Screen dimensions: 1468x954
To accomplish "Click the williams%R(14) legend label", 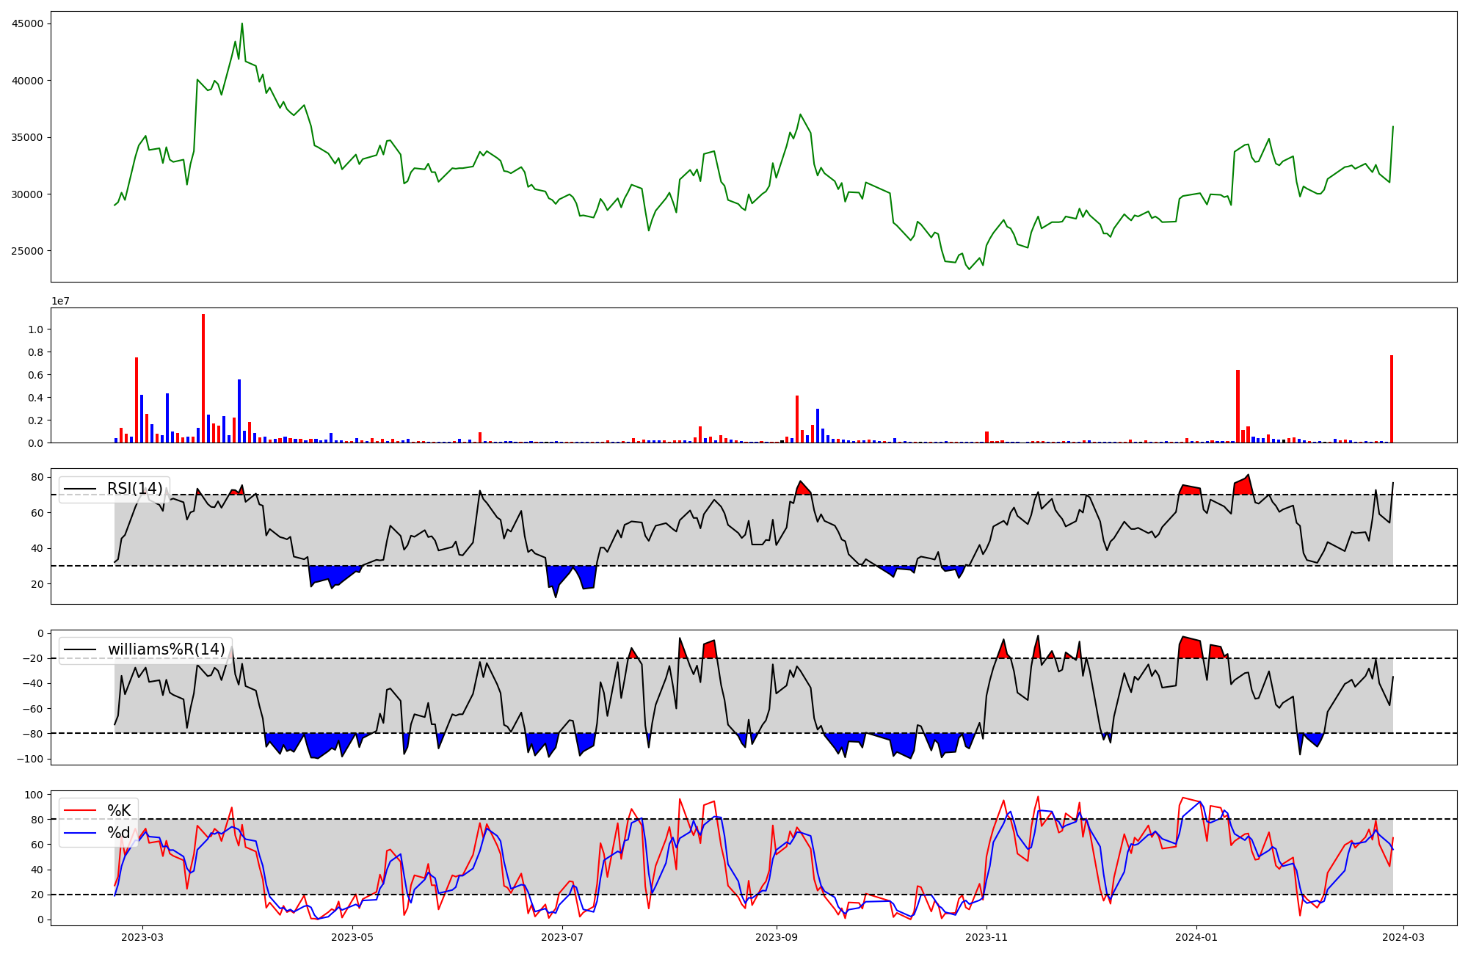I will (166, 649).
